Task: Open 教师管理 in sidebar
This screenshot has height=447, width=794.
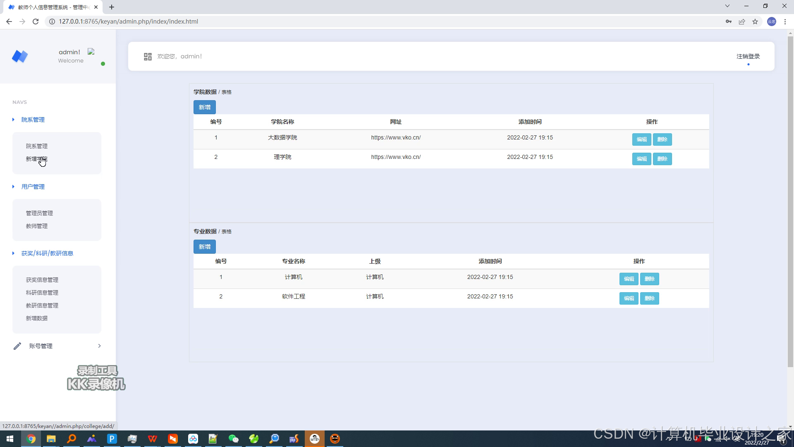Action: 37,226
